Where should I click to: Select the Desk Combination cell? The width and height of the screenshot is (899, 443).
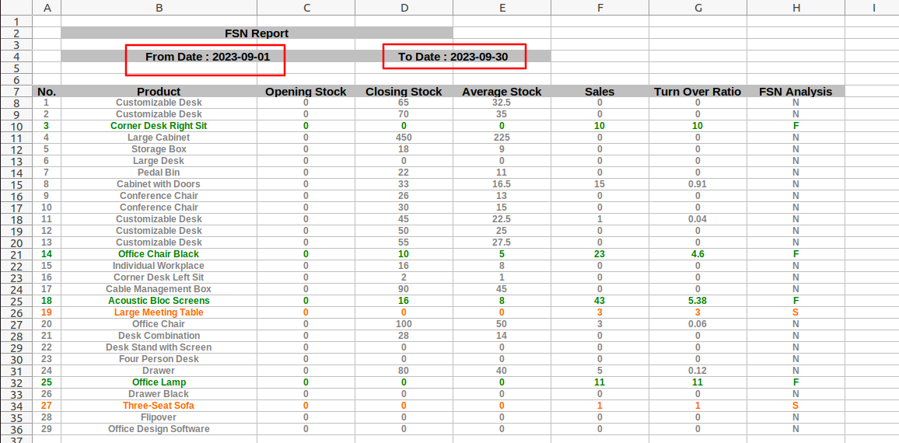click(159, 336)
